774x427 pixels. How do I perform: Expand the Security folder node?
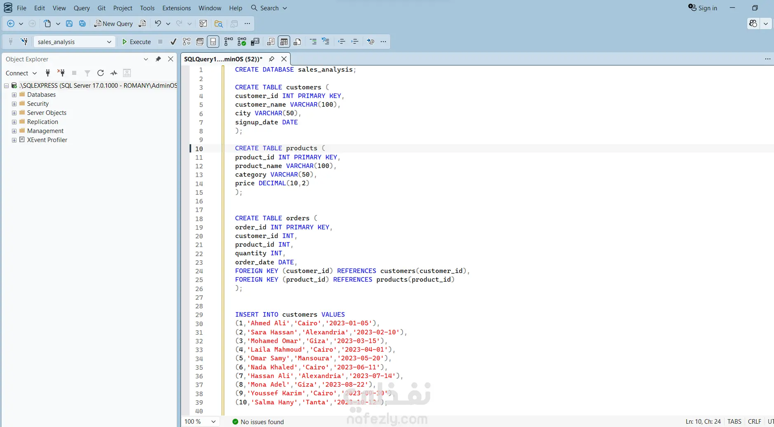pos(14,104)
